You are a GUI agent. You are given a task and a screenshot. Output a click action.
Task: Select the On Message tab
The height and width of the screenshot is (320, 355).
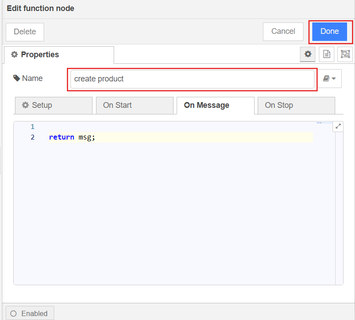[x=215, y=106]
